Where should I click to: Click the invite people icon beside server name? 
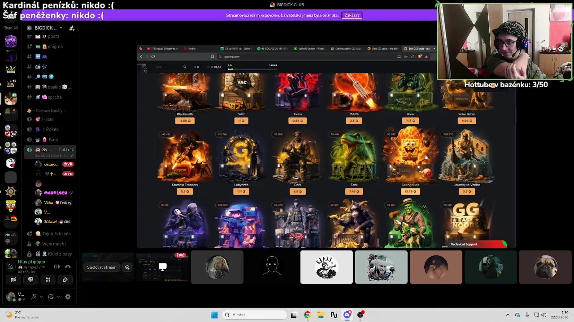tap(72, 28)
